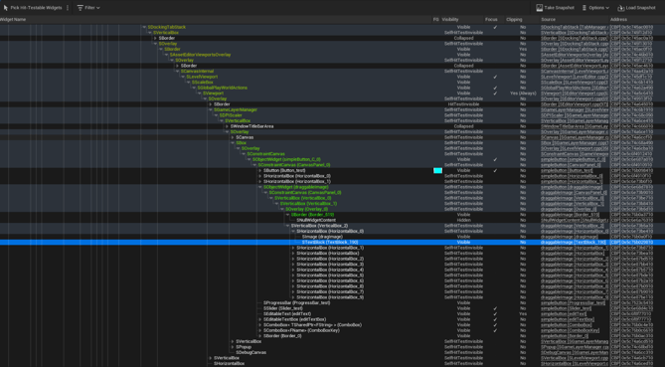Click the 'HitTestInvisible' visibility cell
This screenshot has height=367, width=665.
coord(463,104)
